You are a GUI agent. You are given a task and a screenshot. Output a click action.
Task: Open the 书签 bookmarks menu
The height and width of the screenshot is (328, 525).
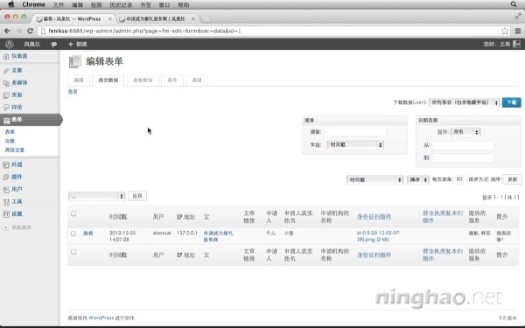coord(145,5)
